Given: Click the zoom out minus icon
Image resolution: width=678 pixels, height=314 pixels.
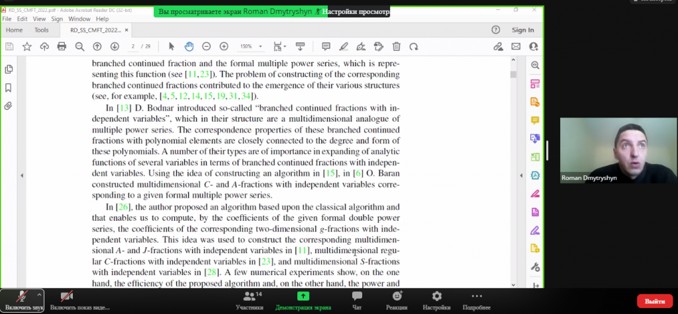Looking at the screenshot, I should (x=206, y=46).
